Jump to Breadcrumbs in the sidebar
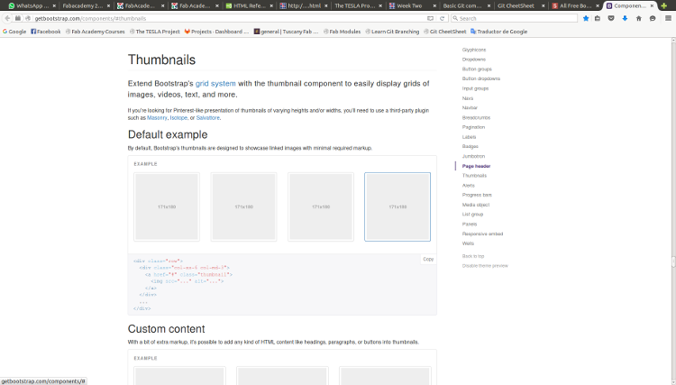Screen dimensions: 676x385 pos(476,118)
